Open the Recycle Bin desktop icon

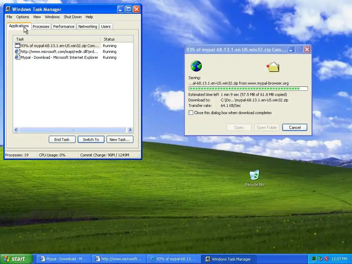[x=254, y=178]
